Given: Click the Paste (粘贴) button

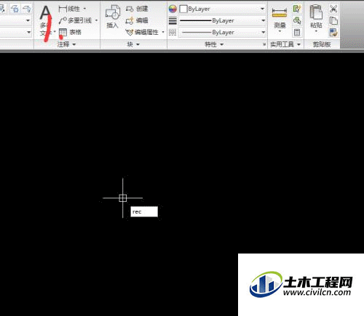Looking at the screenshot, I should click(x=316, y=17).
